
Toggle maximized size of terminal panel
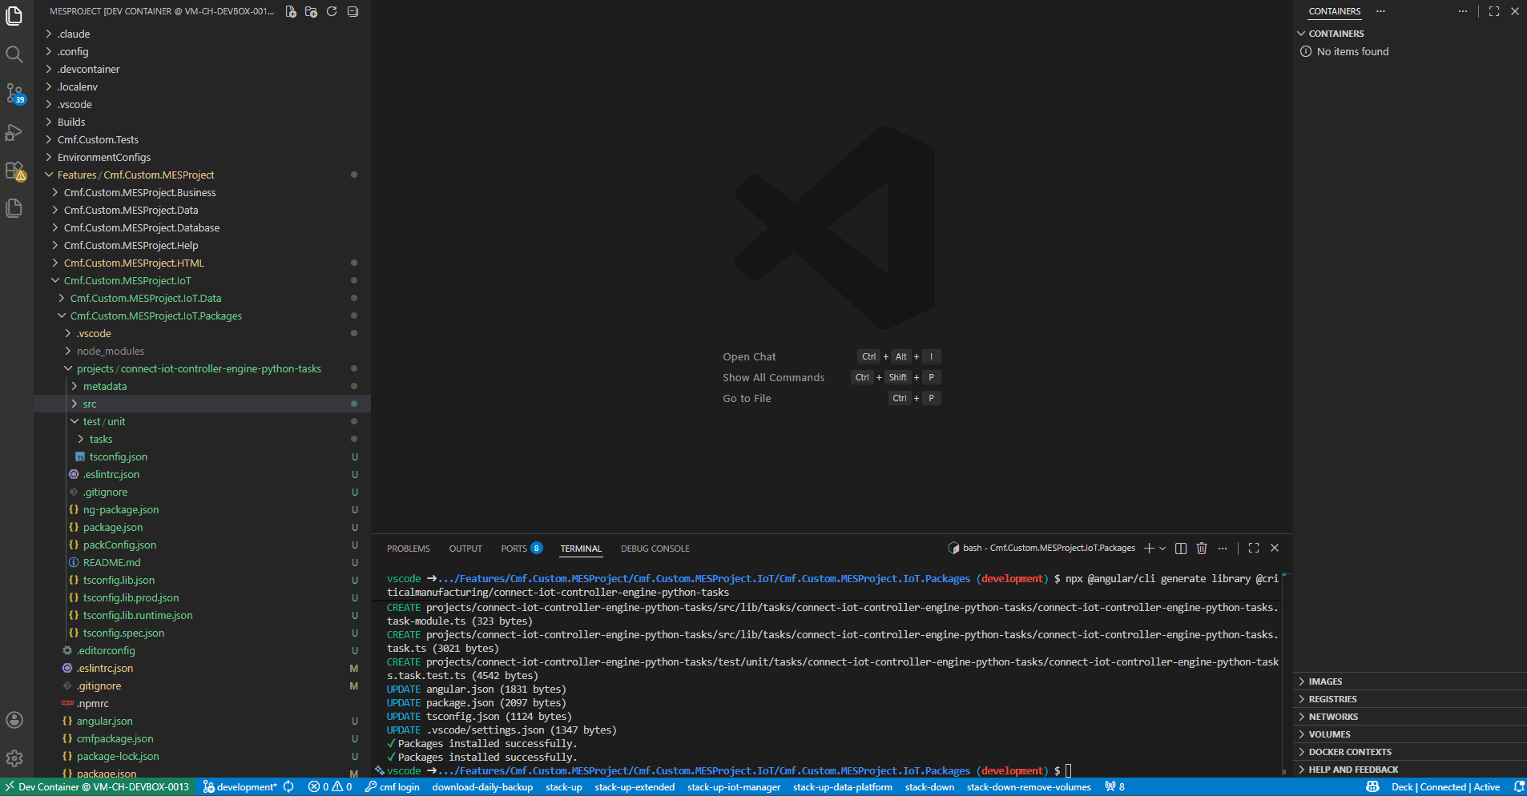pos(1254,548)
